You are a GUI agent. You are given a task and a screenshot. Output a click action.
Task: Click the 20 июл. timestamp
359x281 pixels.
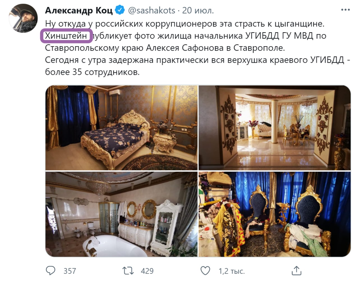point(198,10)
